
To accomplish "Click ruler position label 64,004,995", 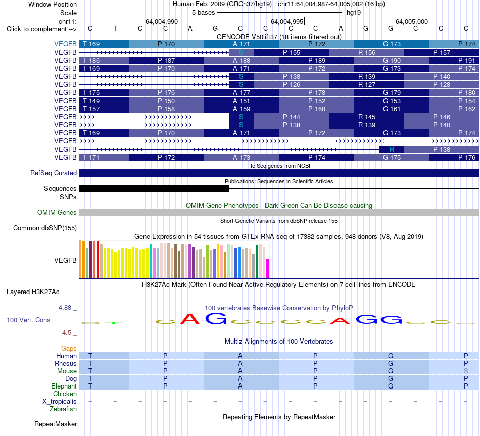I will point(287,21).
